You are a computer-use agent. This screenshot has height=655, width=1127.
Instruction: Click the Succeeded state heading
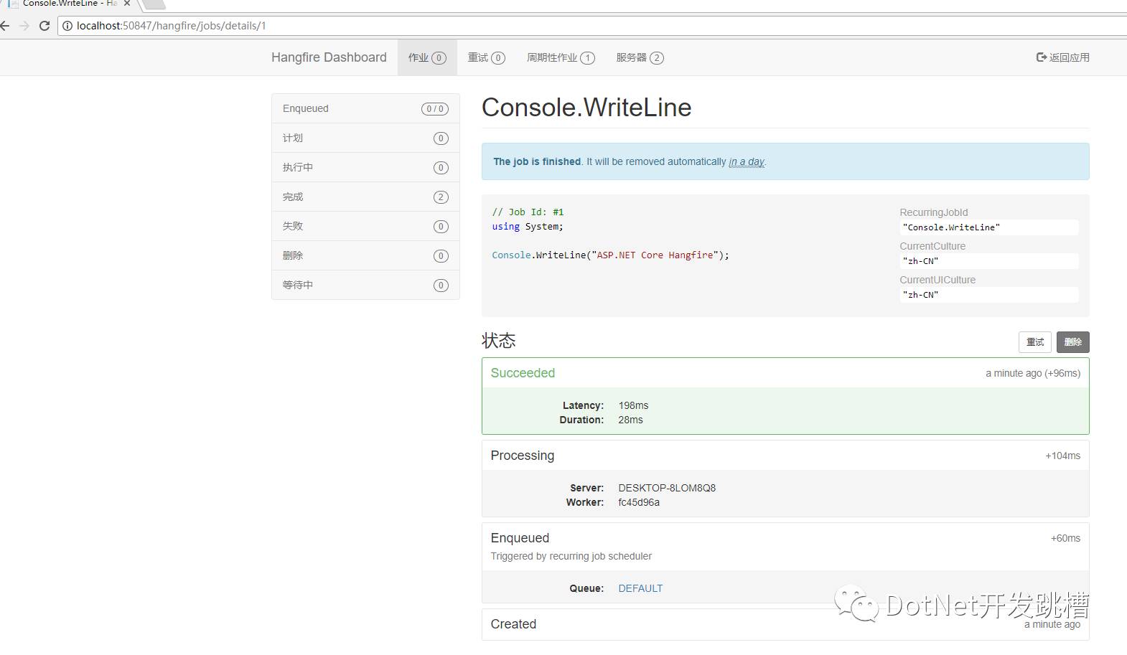point(523,373)
